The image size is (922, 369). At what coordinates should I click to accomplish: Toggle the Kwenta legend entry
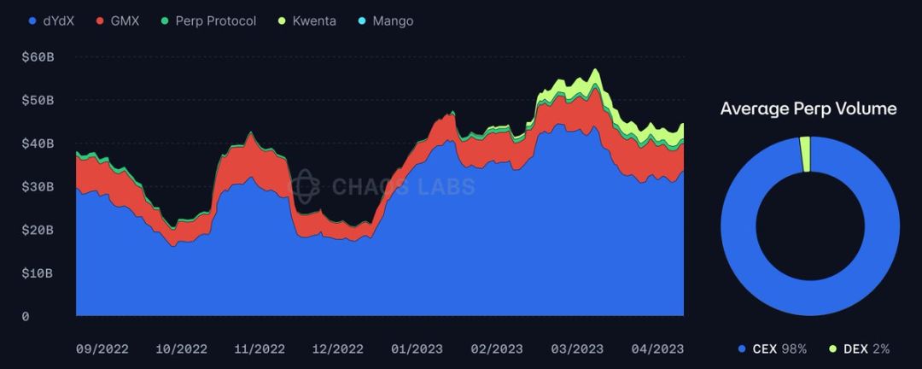coord(306,21)
